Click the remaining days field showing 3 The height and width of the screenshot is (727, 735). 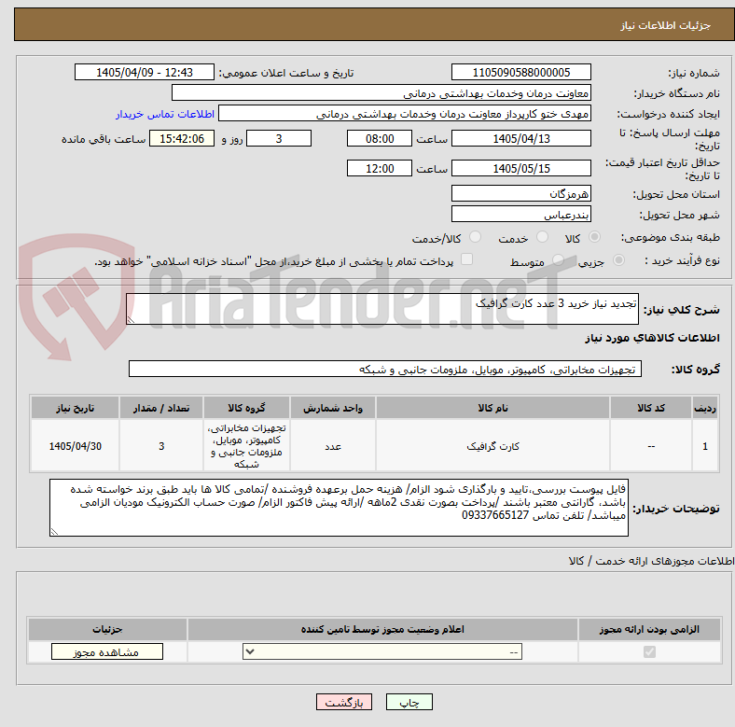[279, 138]
